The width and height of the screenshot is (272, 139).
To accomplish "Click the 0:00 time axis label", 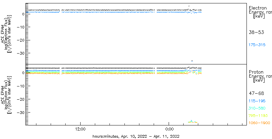I will click(169, 129).
